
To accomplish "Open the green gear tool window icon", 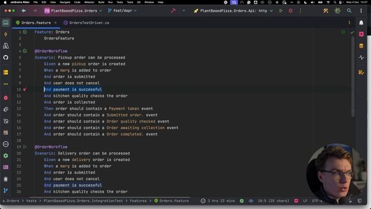I will coord(6,156).
